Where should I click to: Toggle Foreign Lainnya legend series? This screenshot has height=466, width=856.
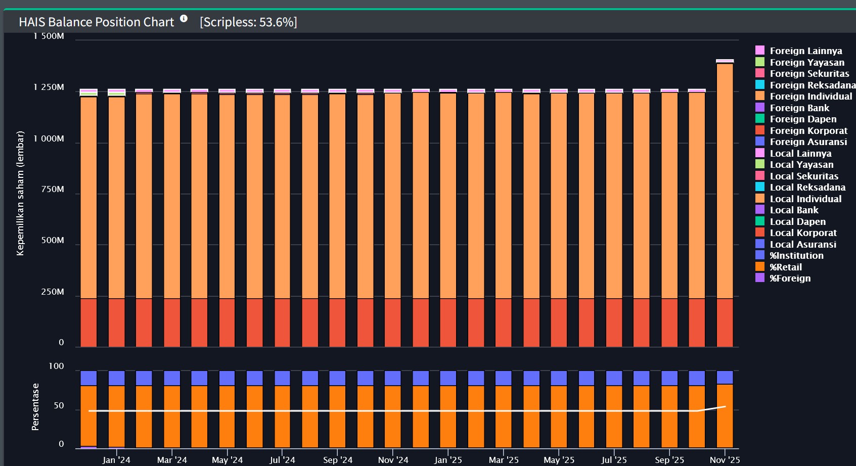click(805, 51)
